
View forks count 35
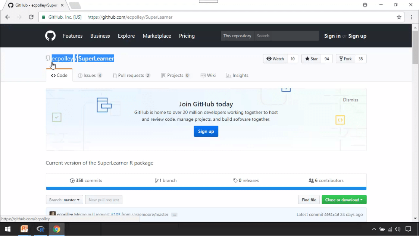click(360, 59)
